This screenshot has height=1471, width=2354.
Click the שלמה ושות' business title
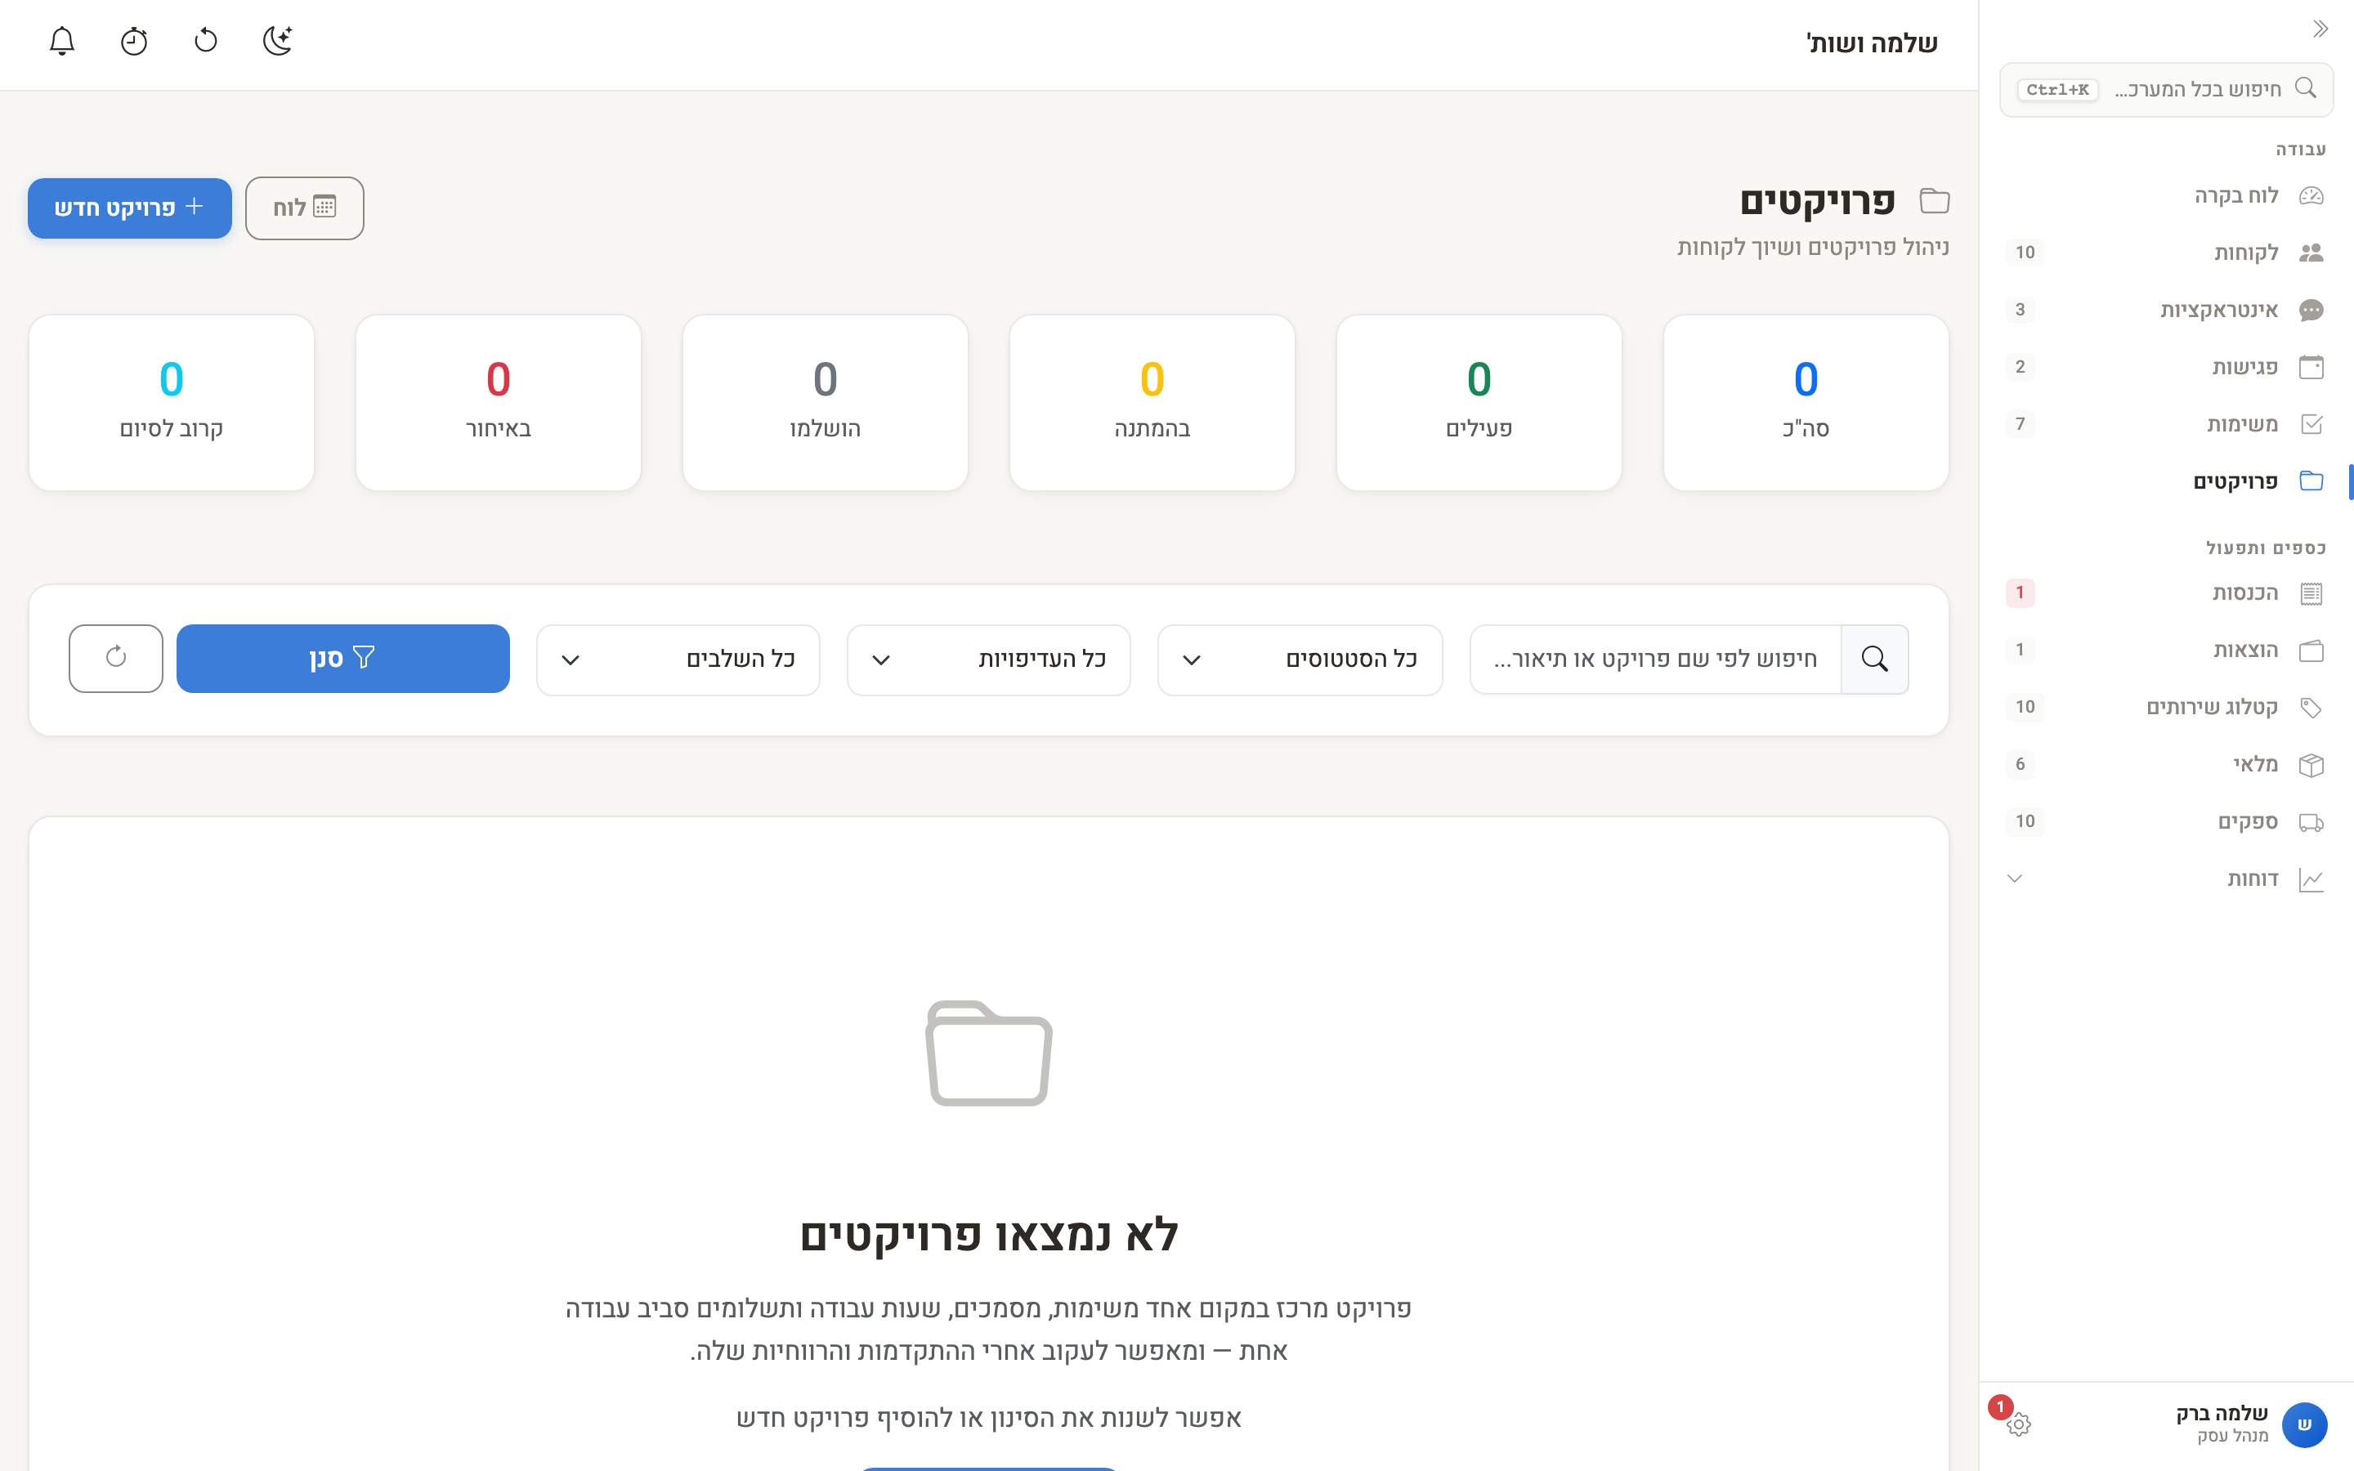[x=1872, y=42]
